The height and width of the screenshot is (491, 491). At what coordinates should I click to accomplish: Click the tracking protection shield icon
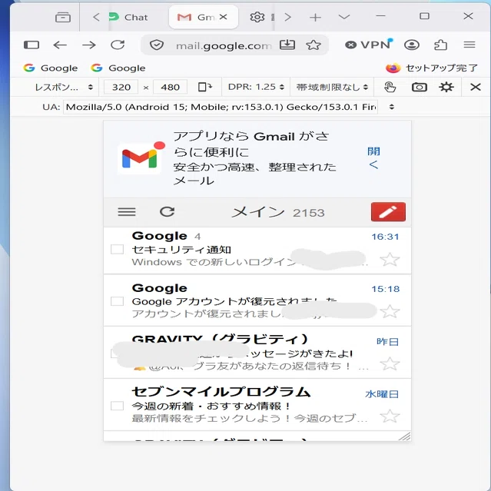coord(157,45)
